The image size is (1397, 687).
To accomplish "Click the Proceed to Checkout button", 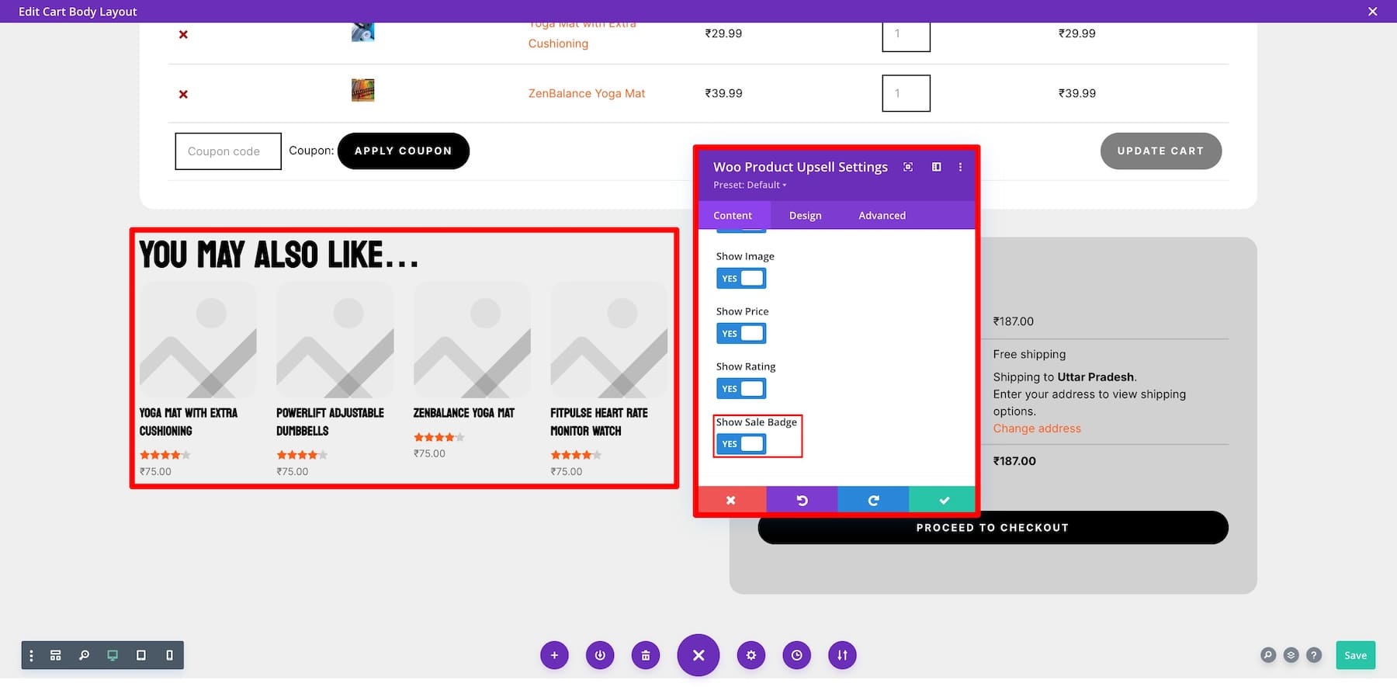I will point(993,528).
